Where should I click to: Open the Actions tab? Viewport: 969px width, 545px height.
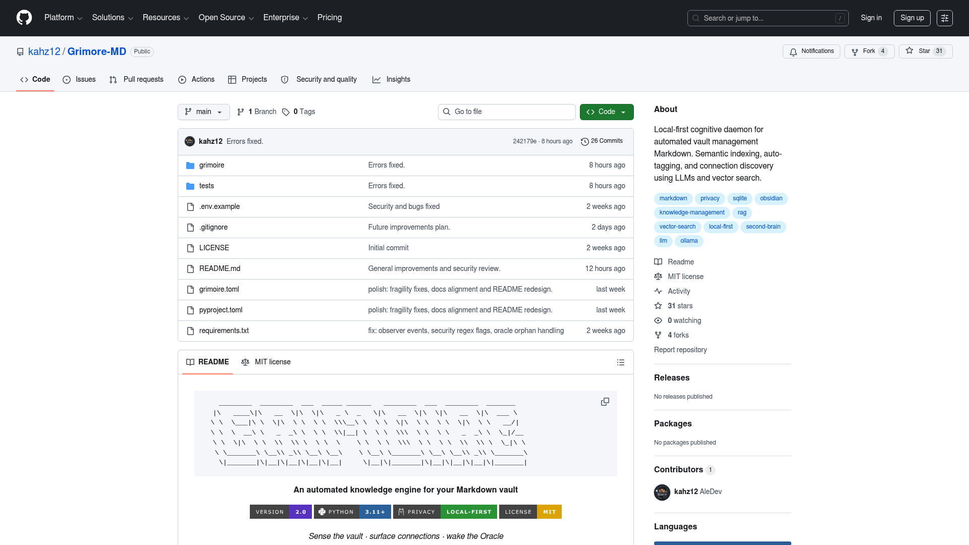[196, 80]
